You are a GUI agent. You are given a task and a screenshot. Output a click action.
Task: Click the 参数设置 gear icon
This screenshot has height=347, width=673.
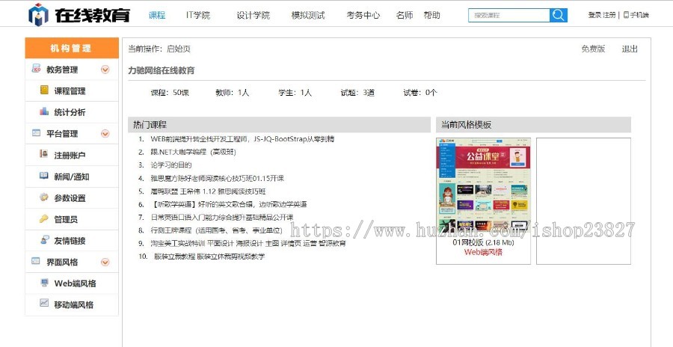pyautogui.click(x=44, y=198)
